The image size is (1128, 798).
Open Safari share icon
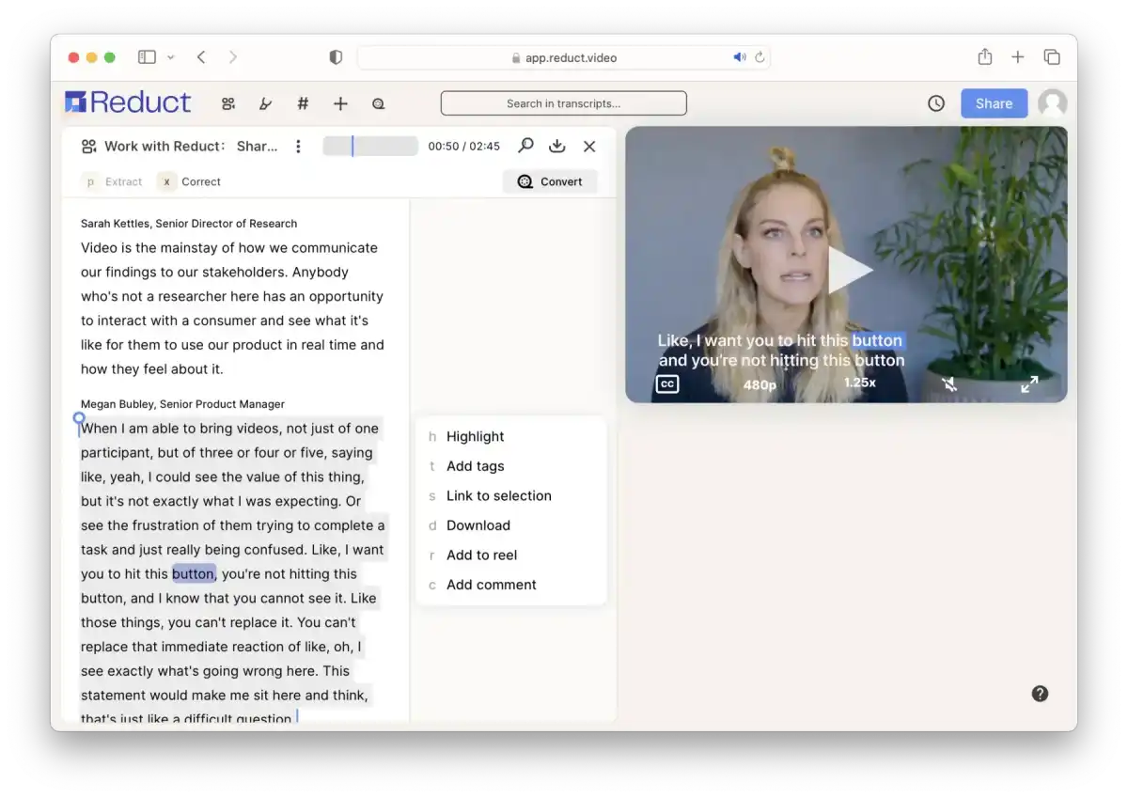point(985,56)
